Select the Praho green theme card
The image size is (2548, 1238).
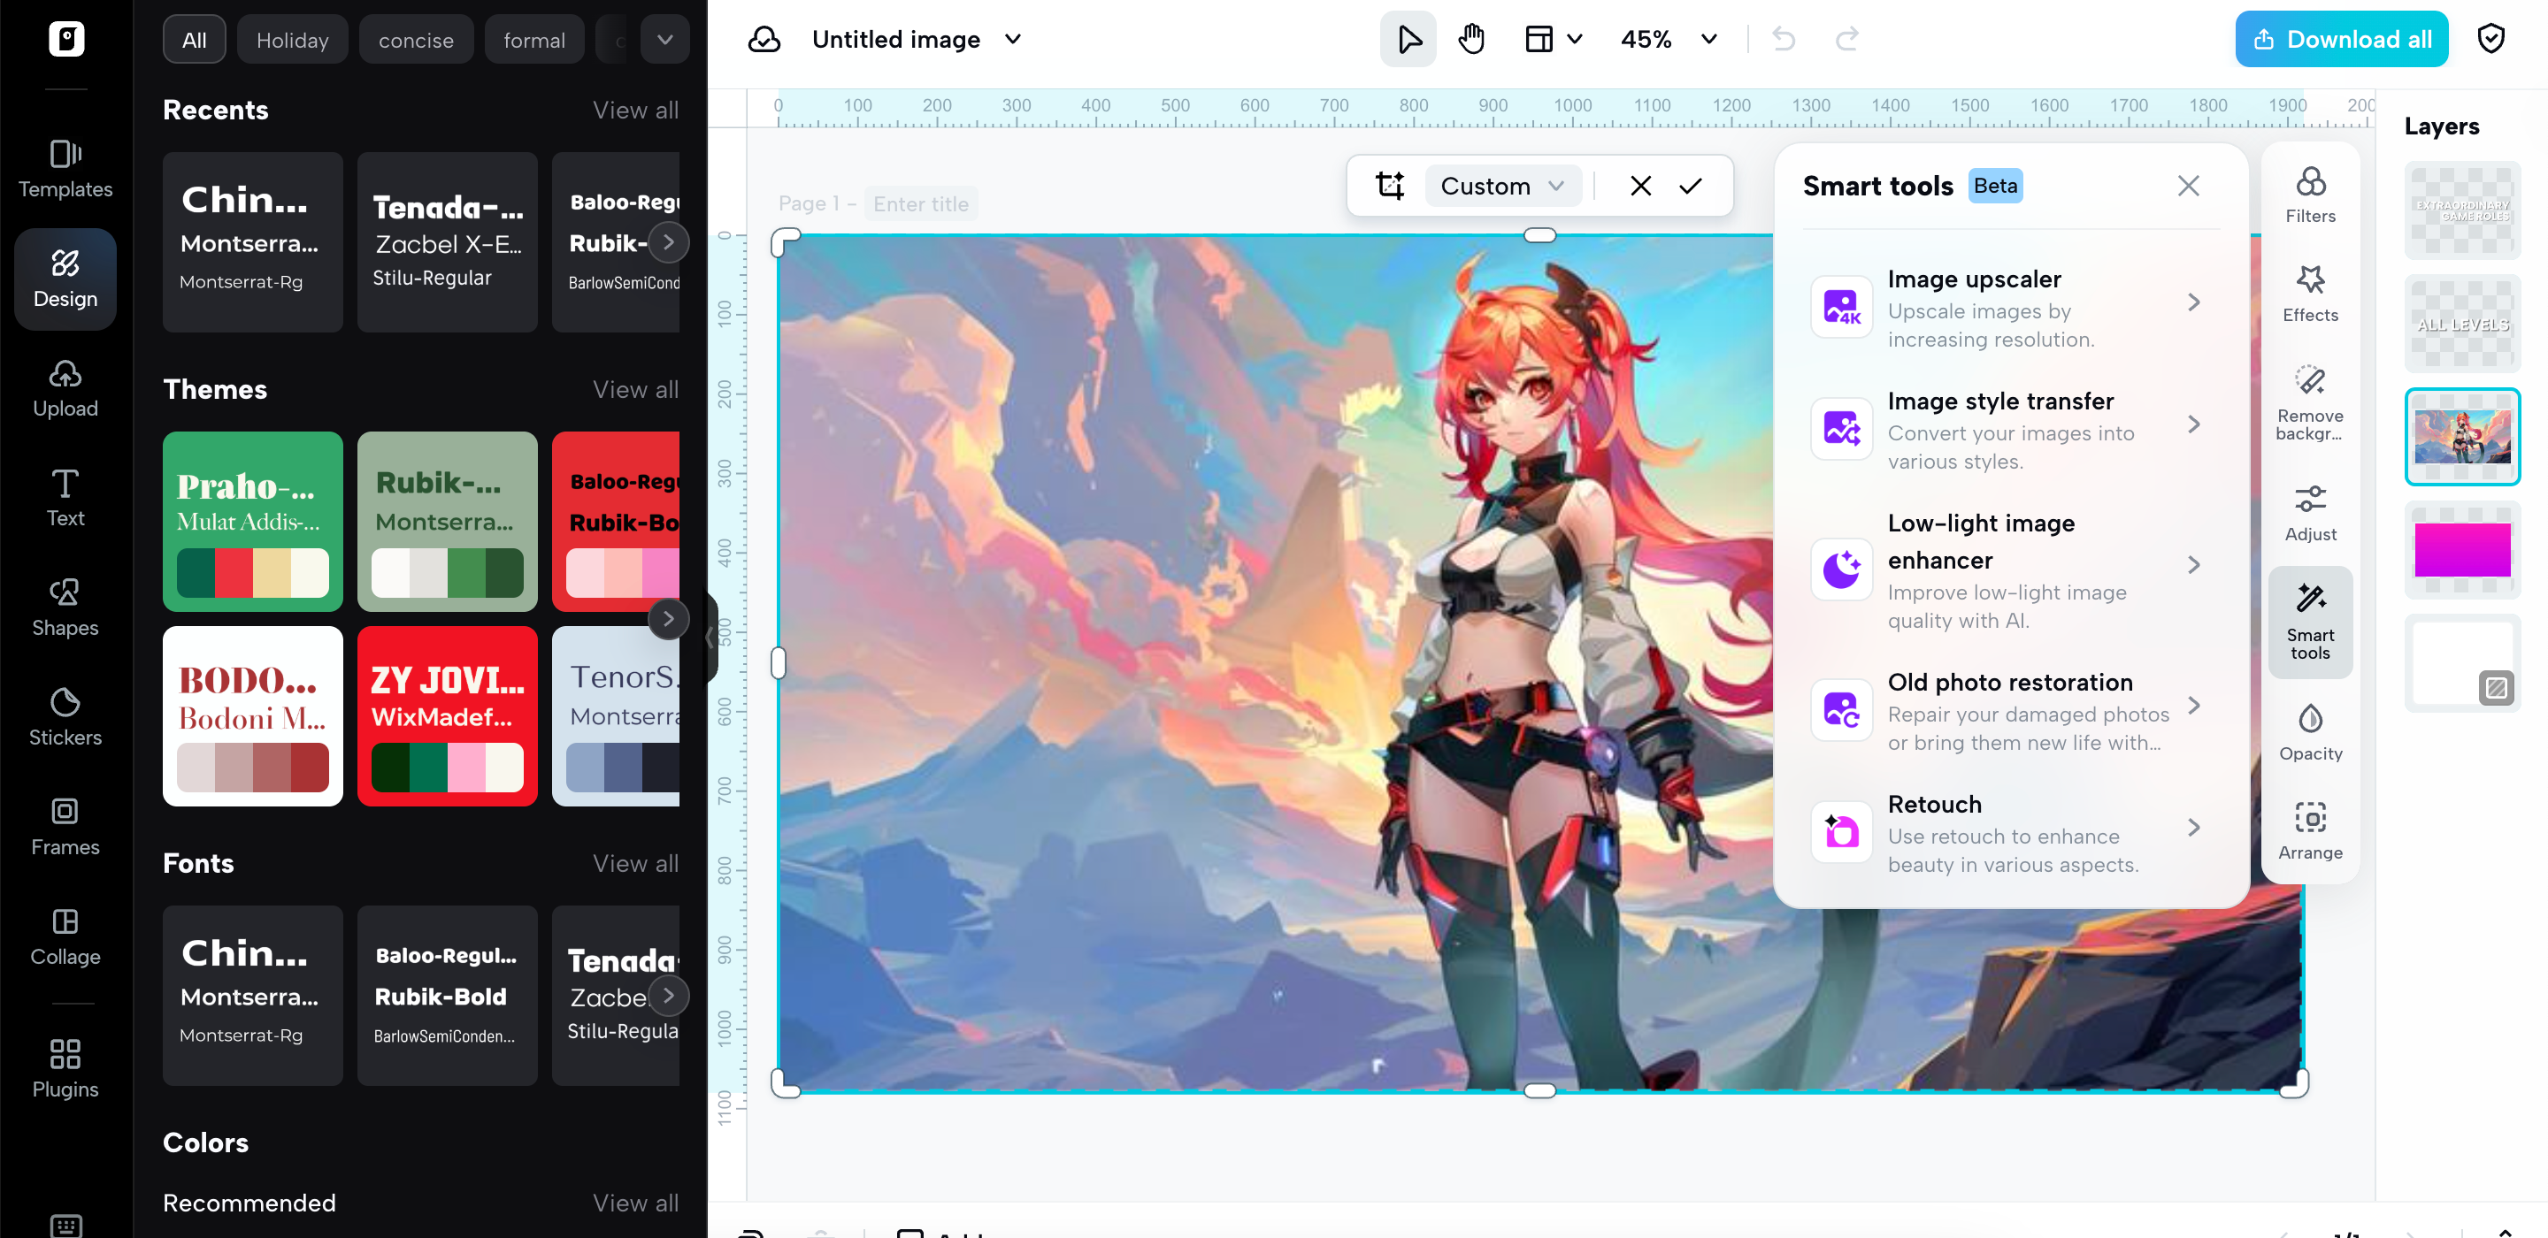252,521
